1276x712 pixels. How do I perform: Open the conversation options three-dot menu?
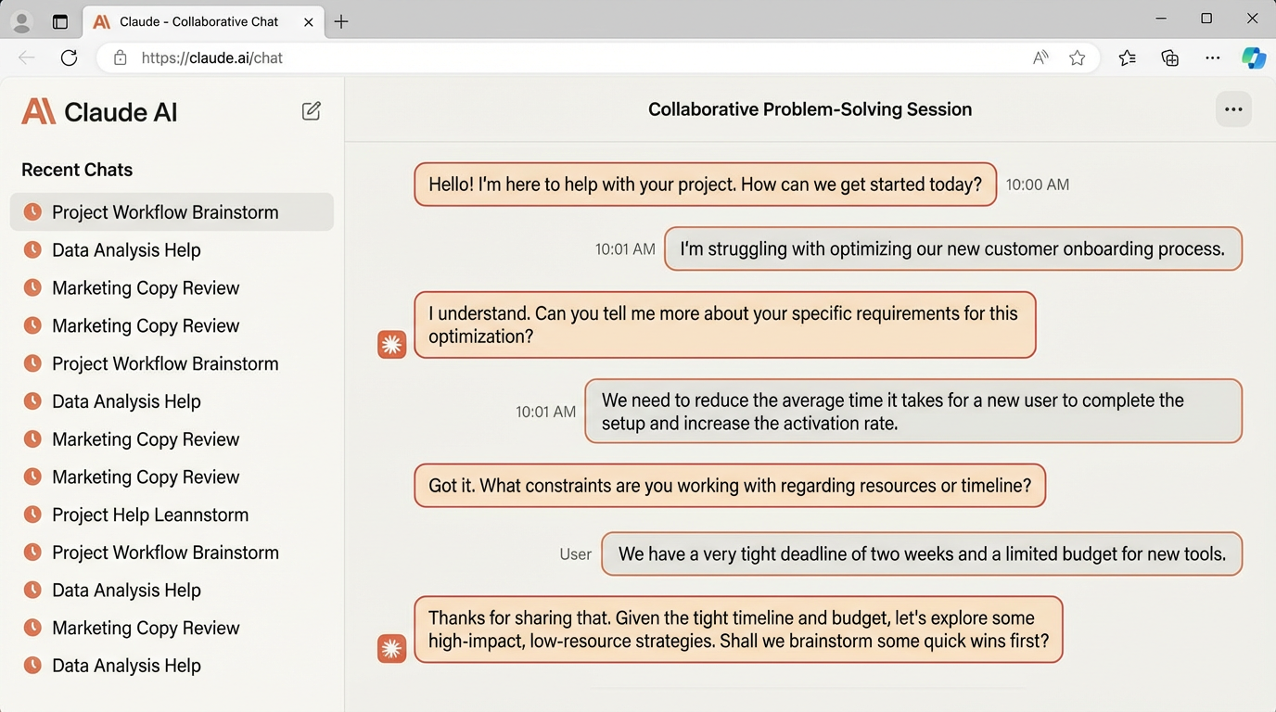click(x=1233, y=108)
